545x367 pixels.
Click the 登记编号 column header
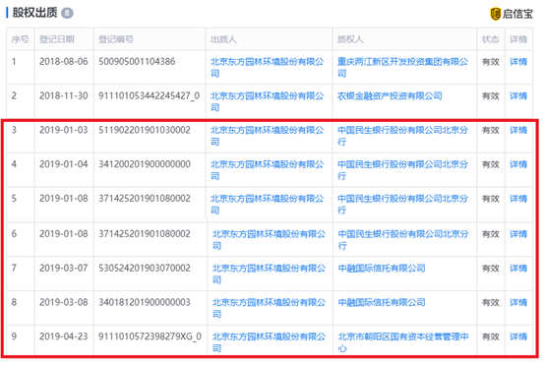pyautogui.click(x=116, y=39)
